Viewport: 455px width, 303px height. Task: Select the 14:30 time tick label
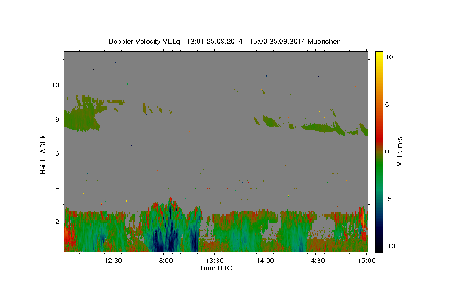click(315, 261)
